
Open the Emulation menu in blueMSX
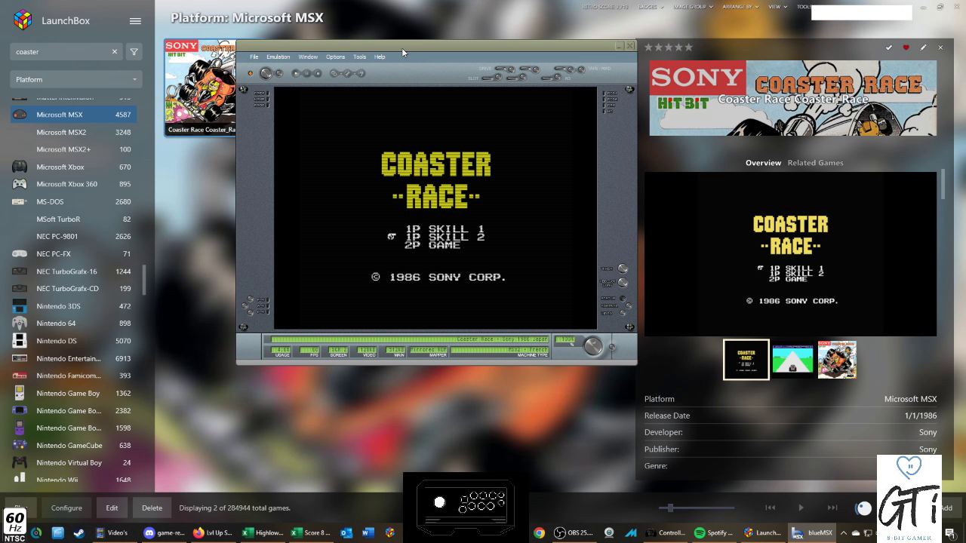[x=278, y=57]
